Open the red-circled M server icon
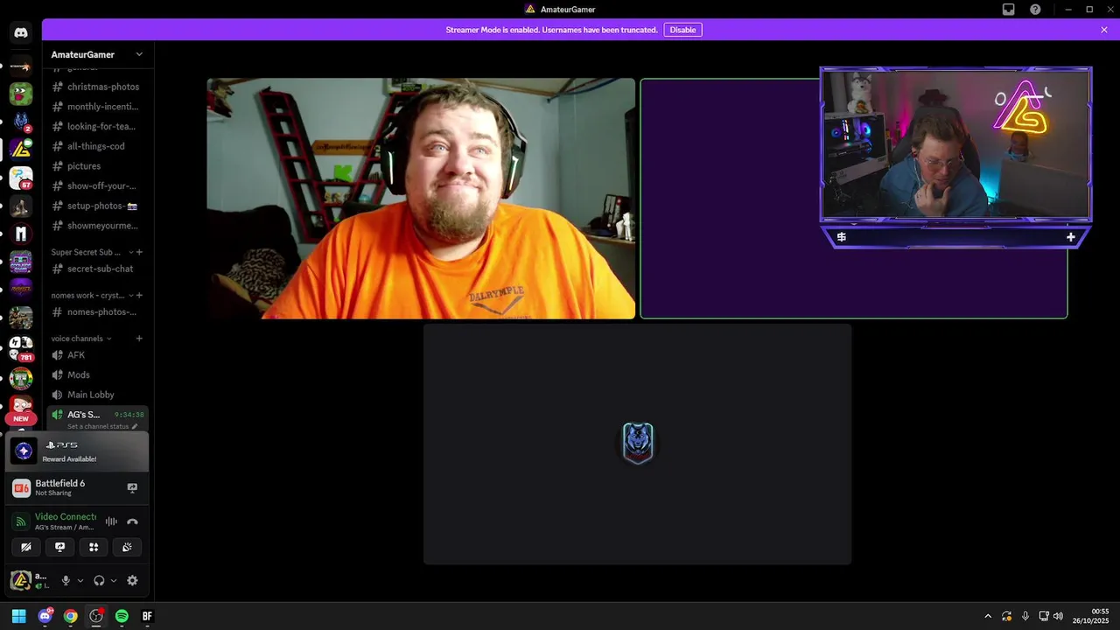 pyautogui.click(x=21, y=234)
